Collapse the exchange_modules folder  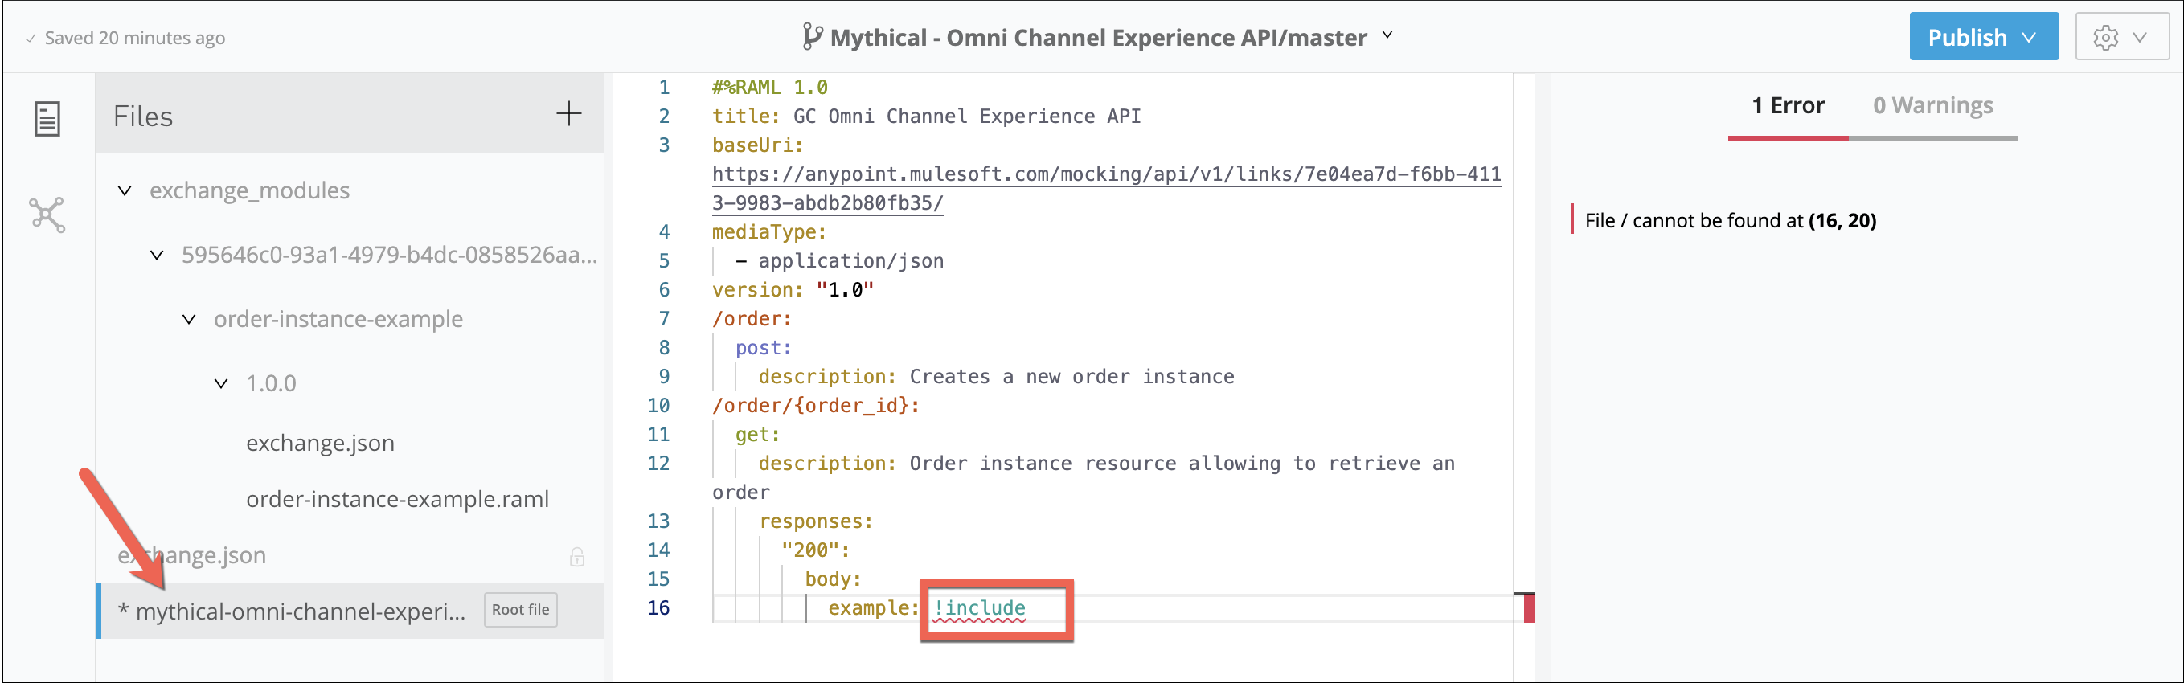click(x=125, y=190)
